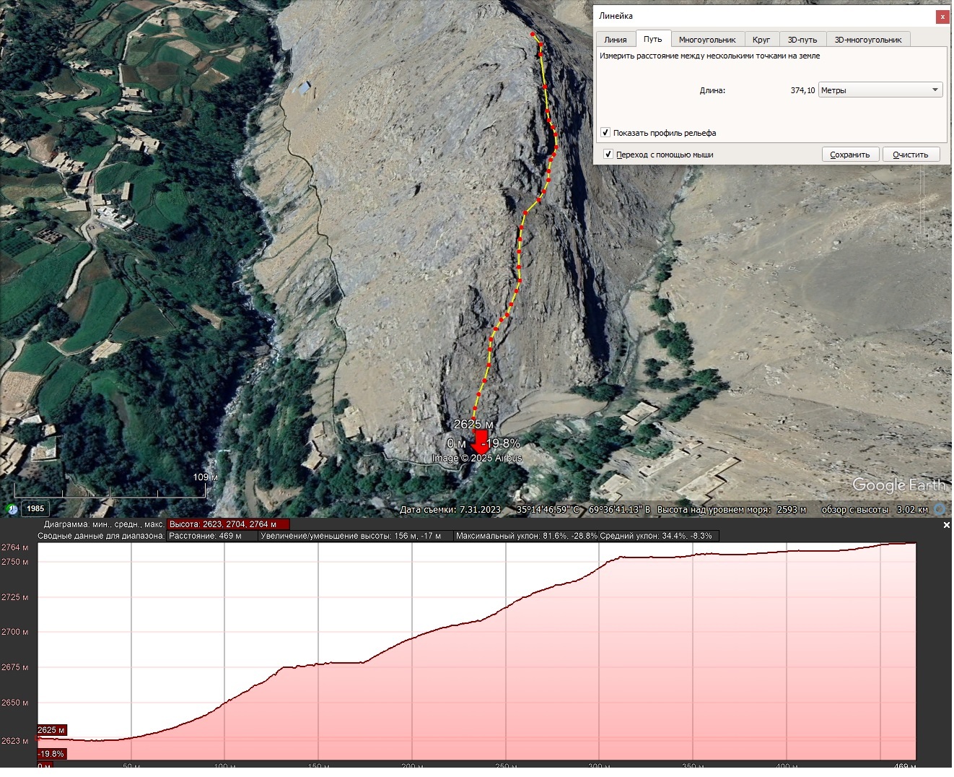Click the historical imagery clock icon
This screenshot has width=954, height=777.
pos(11,509)
